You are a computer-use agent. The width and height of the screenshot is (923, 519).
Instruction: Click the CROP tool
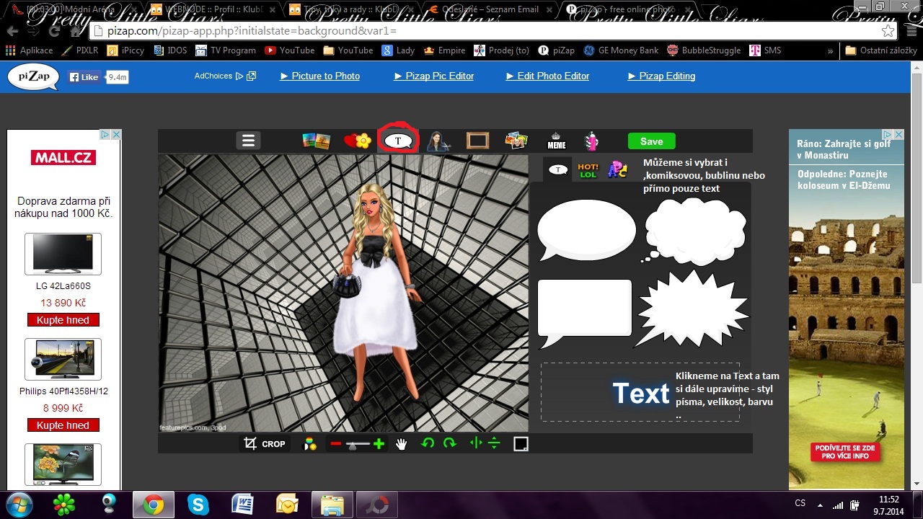click(x=265, y=444)
